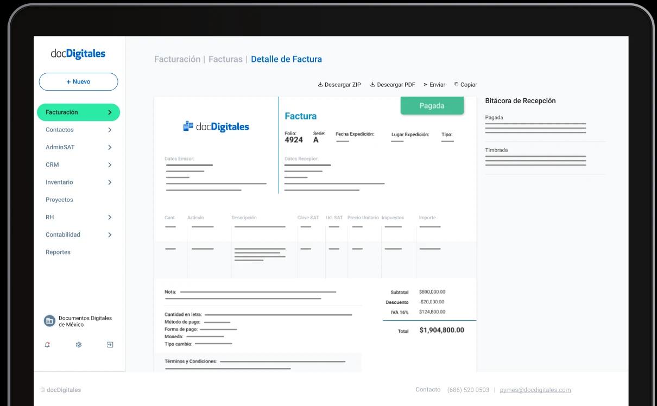
Task: Click the Descargar ZIP download icon
Action: coord(320,85)
